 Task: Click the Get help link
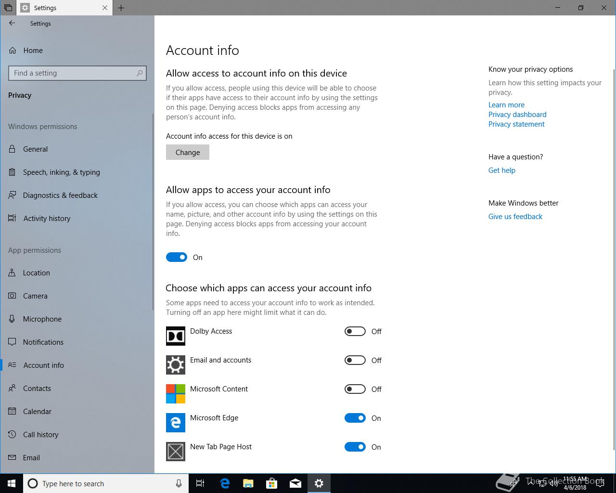tap(501, 170)
